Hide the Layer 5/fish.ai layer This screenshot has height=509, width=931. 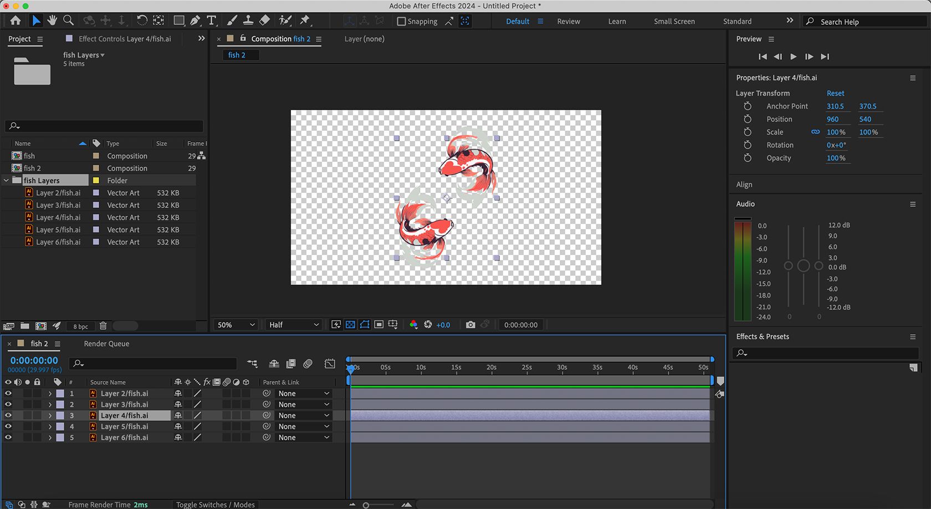pyautogui.click(x=8, y=426)
